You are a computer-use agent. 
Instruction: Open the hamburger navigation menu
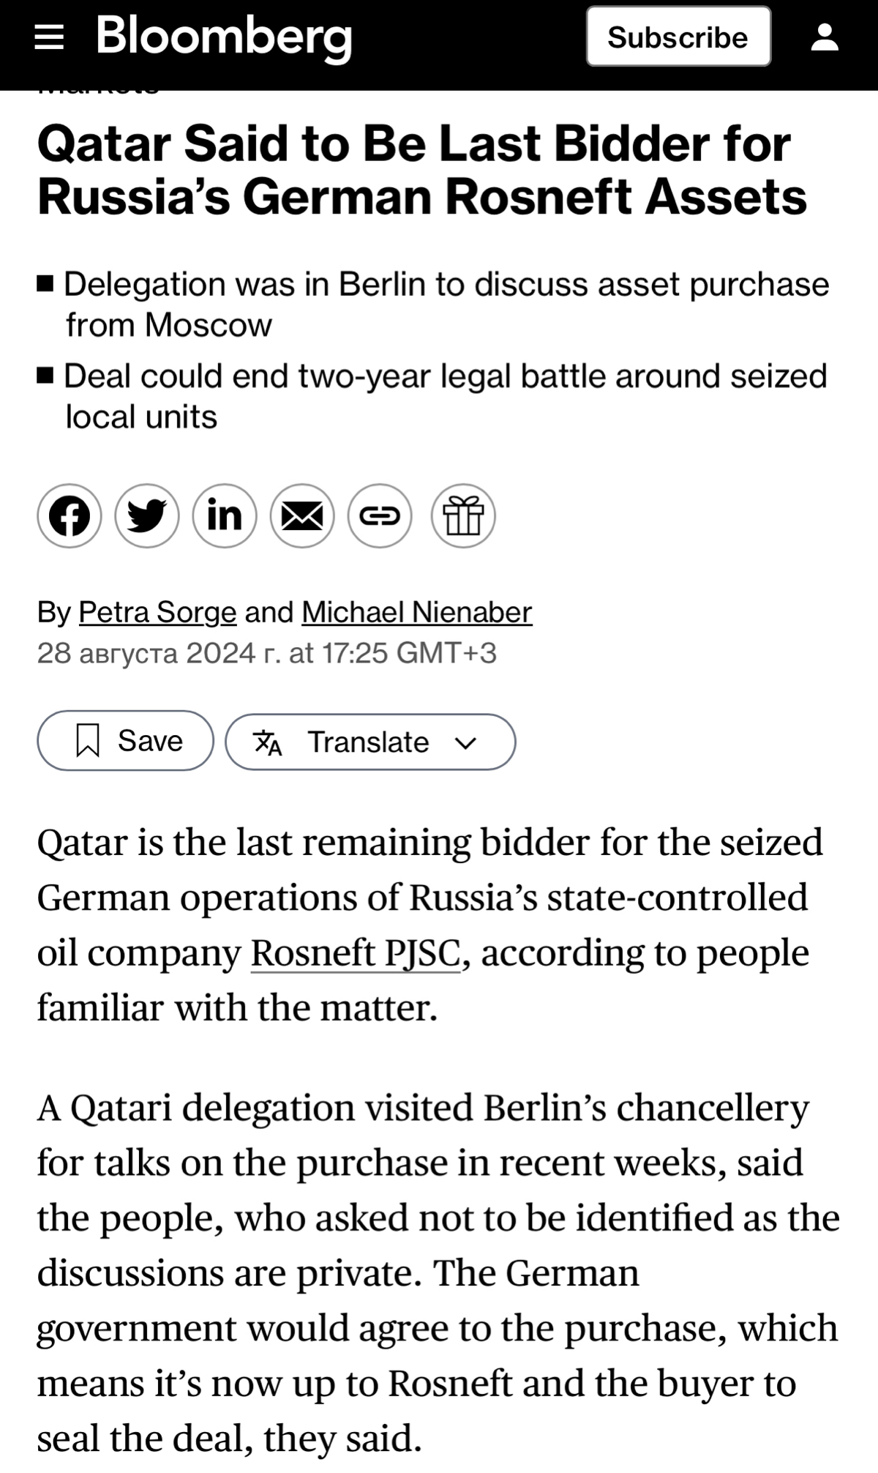click(51, 37)
